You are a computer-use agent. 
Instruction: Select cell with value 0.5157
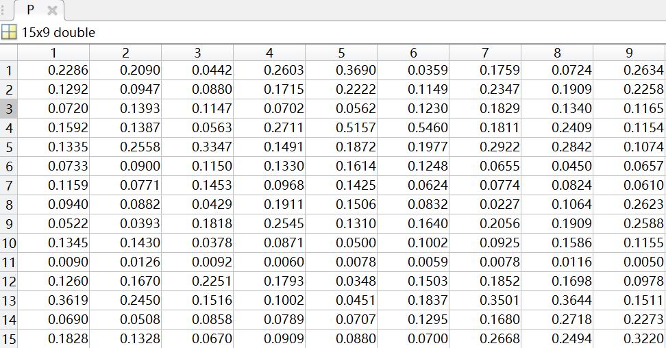point(341,127)
